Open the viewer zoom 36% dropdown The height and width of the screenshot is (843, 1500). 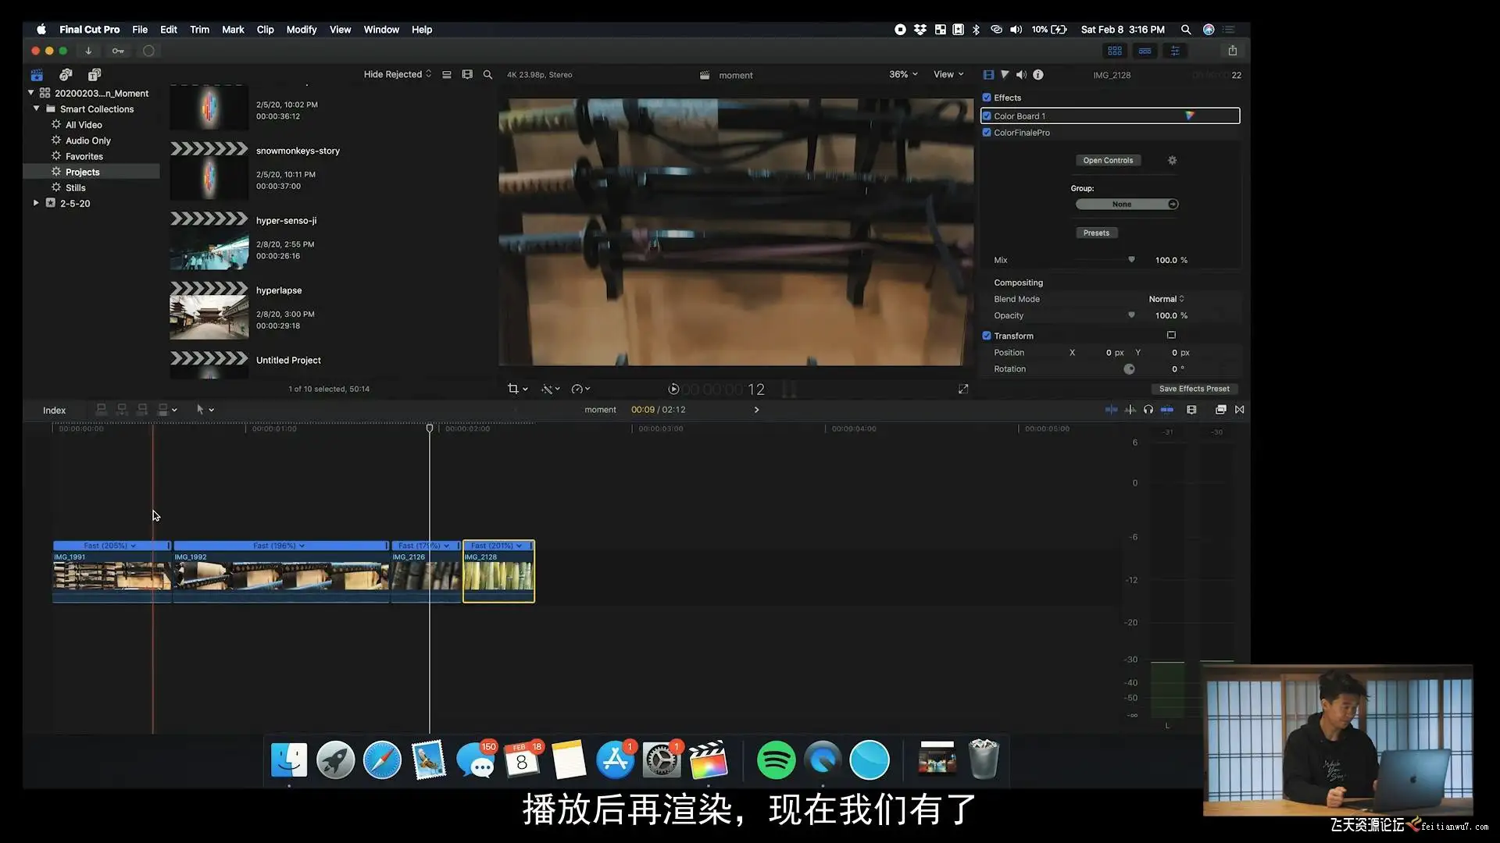pyautogui.click(x=903, y=75)
